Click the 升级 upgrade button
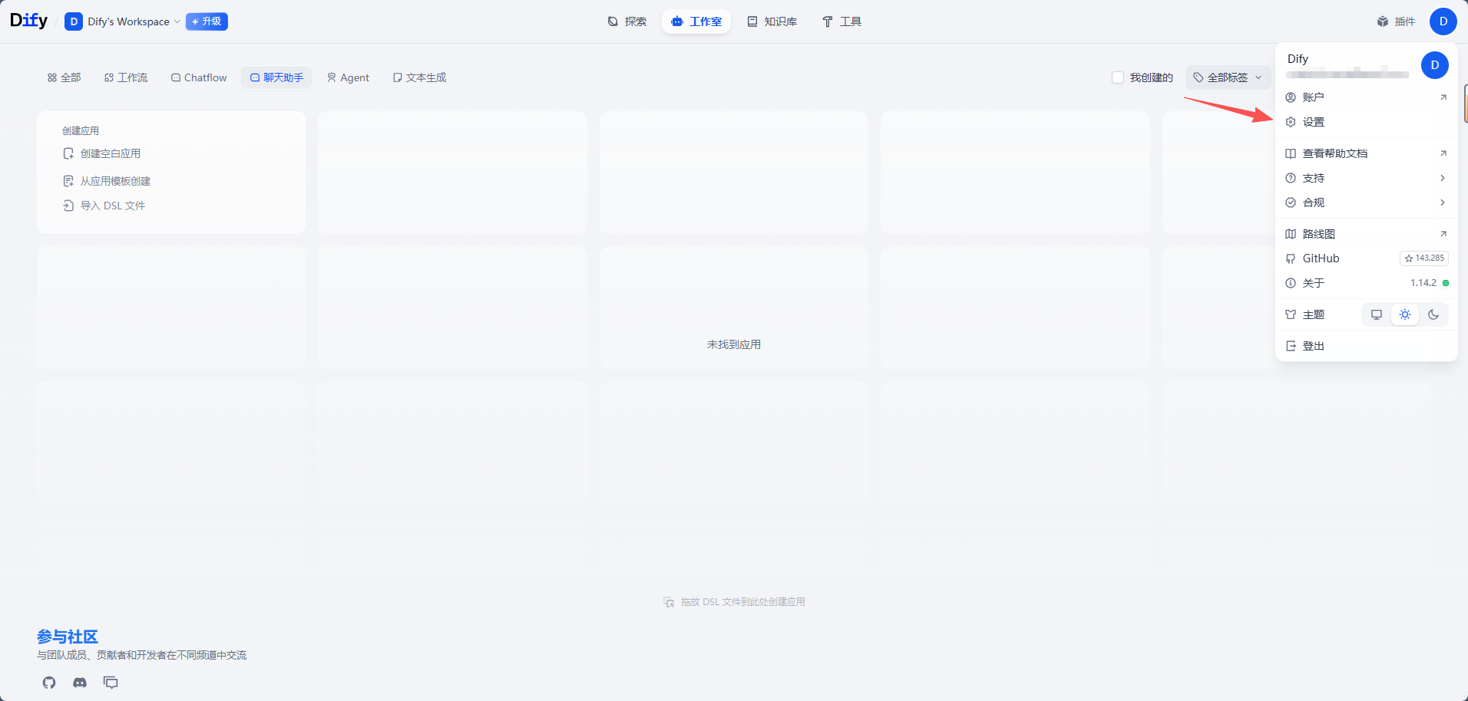 [207, 21]
